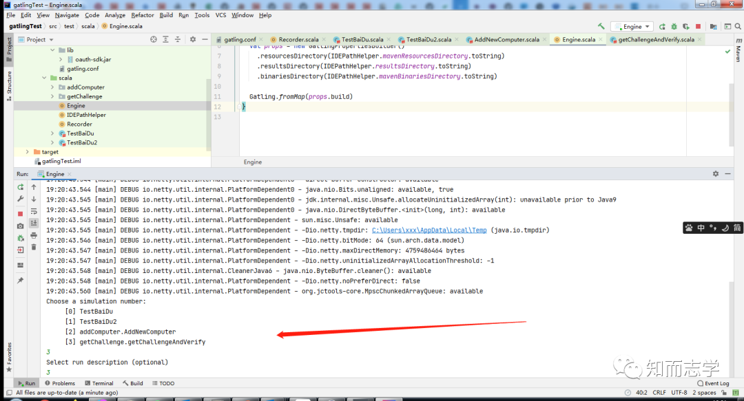Click CRLF line separator in status bar

click(659, 393)
